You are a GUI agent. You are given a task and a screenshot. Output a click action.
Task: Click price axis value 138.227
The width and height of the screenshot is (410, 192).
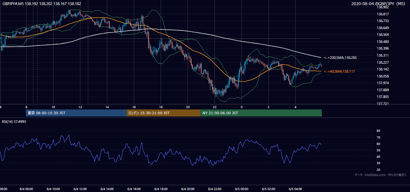382,62
